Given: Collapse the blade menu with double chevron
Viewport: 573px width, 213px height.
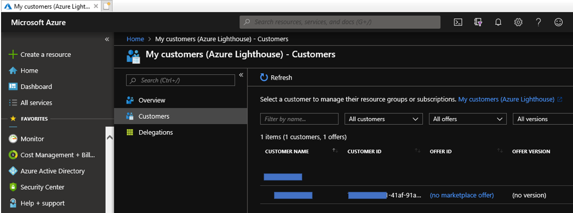Looking at the screenshot, I should pos(241,75).
